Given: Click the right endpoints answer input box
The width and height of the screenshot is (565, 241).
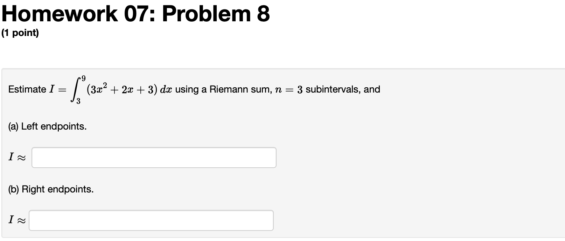Looking at the screenshot, I should tap(151, 220).
